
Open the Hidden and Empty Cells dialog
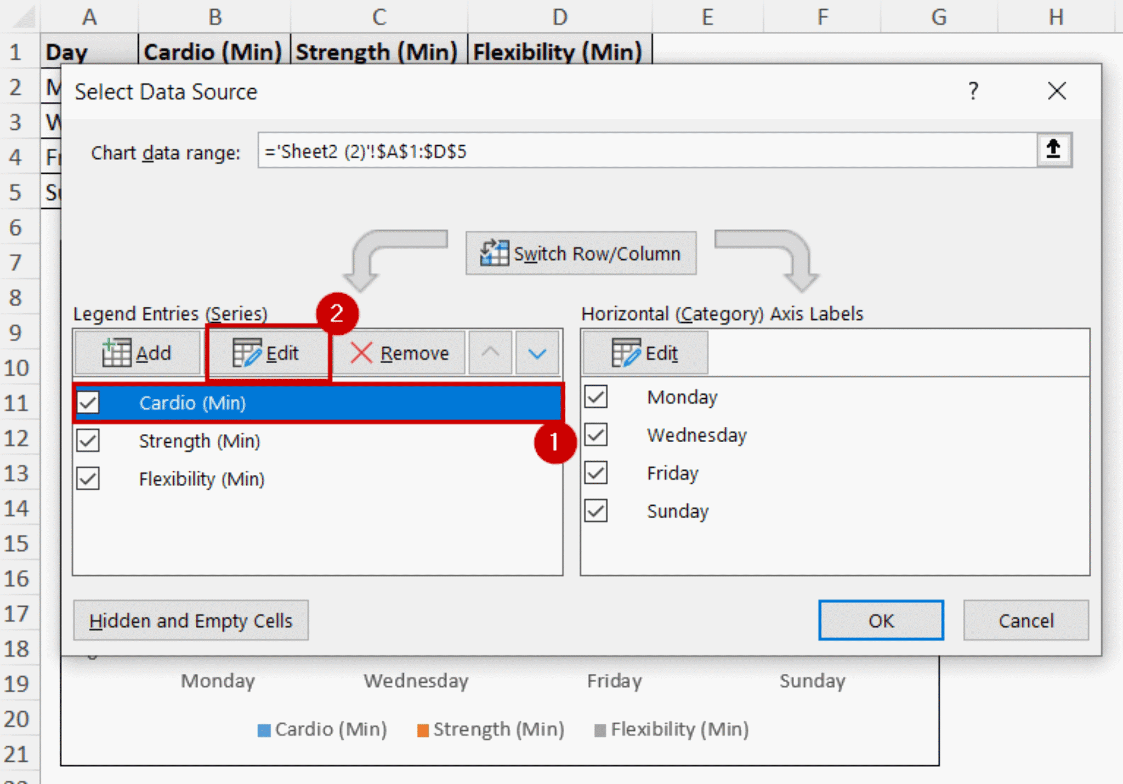[x=191, y=620]
